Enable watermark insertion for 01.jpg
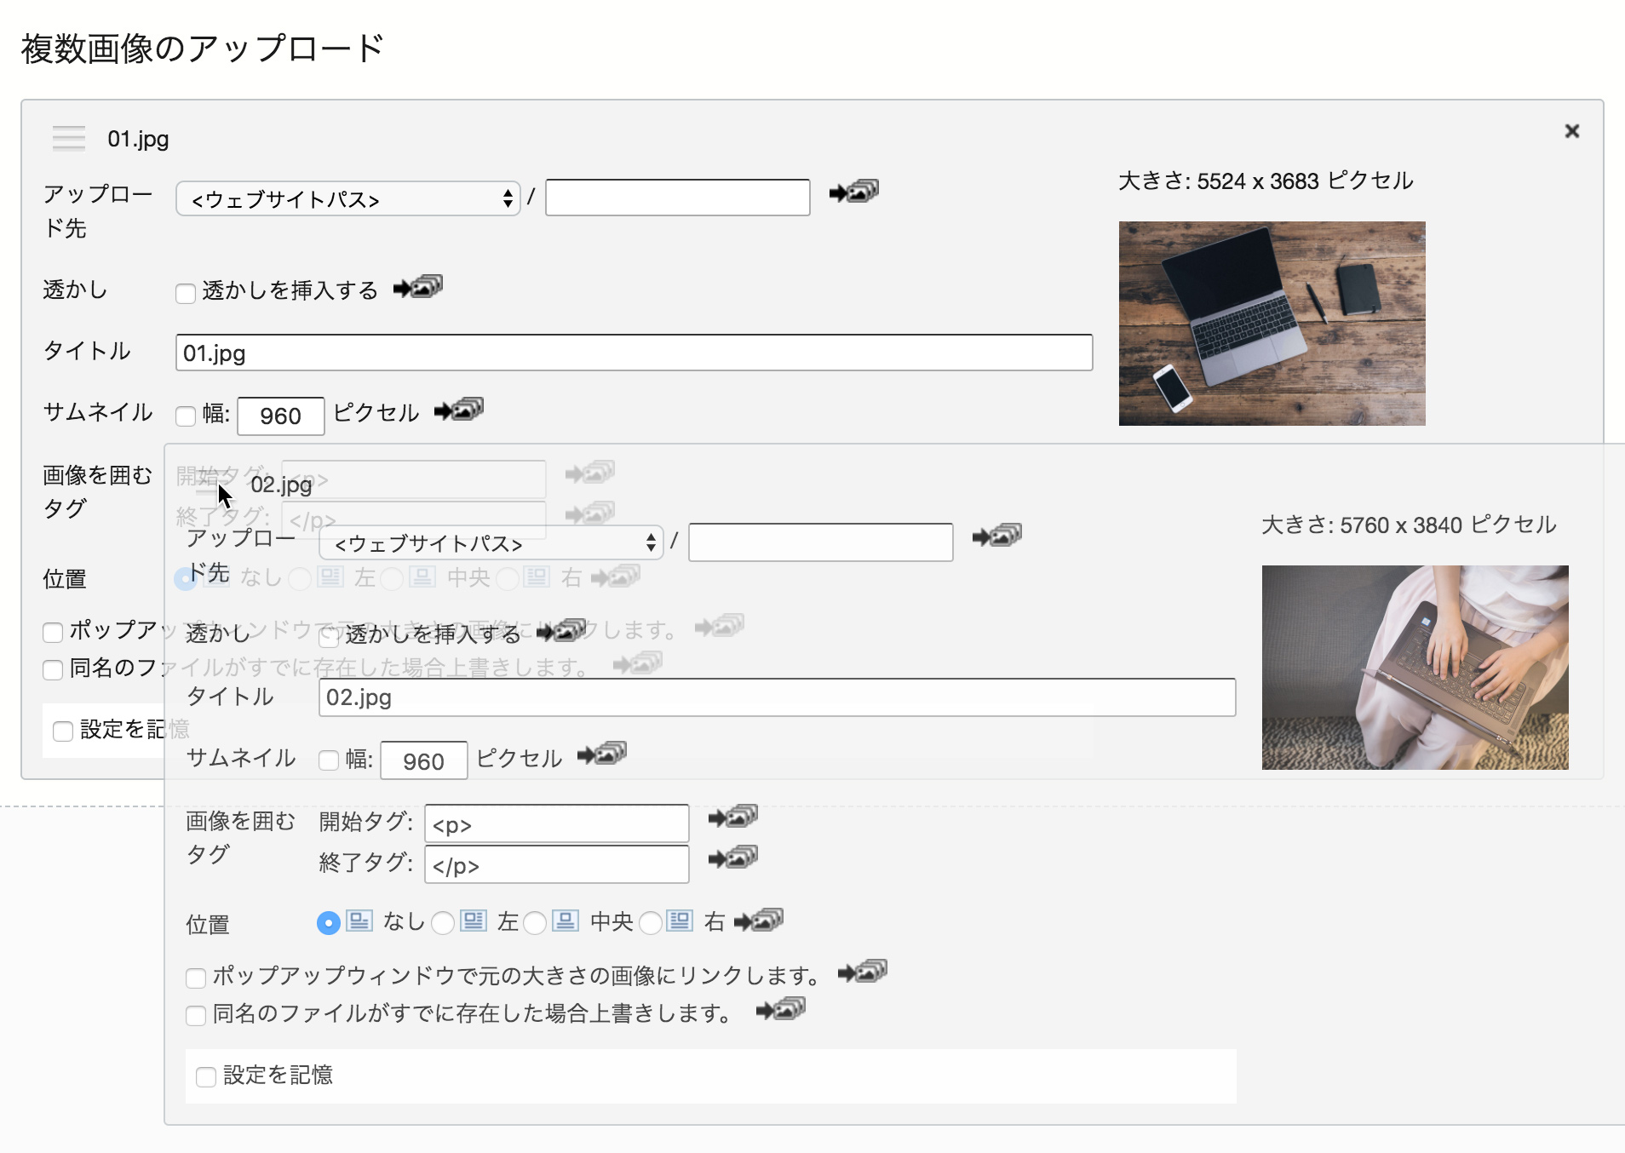Screen dimensions: 1625x1153 186,294
